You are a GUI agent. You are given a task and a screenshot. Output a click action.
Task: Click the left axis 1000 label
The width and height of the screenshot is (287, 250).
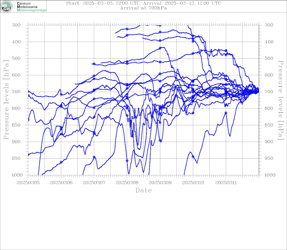tap(17, 175)
